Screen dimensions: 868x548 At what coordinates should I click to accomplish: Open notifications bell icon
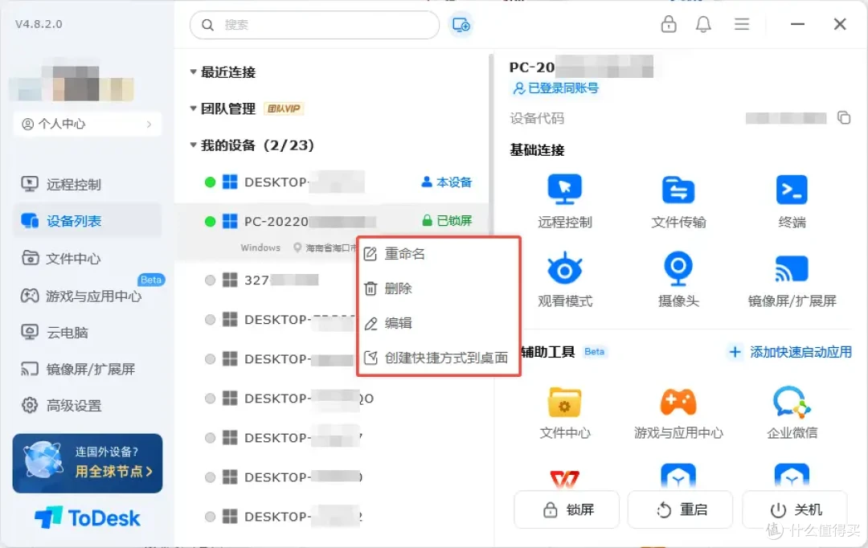click(703, 24)
